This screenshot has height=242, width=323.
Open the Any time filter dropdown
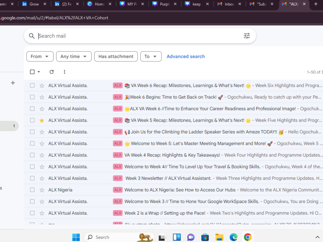[x=74, y=56]
